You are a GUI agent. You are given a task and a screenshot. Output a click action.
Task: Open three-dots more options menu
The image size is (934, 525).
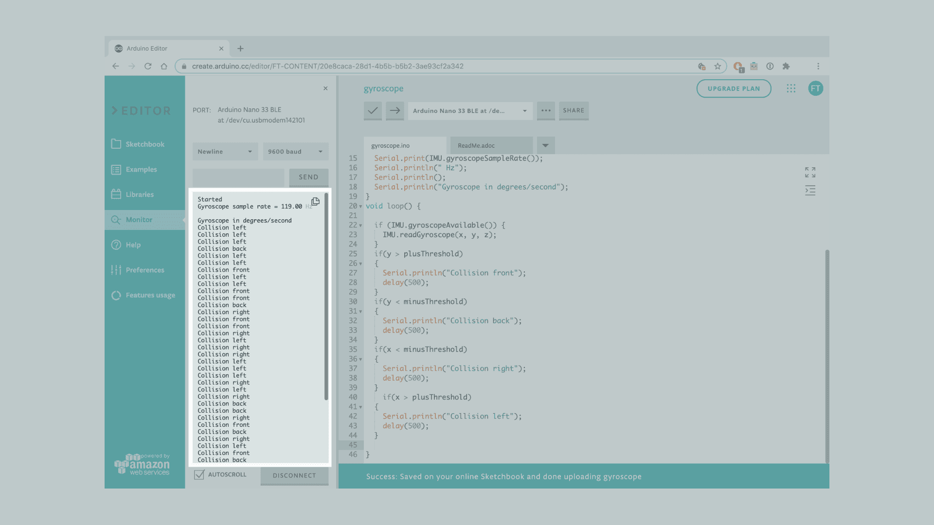click(x=546, y=111)
